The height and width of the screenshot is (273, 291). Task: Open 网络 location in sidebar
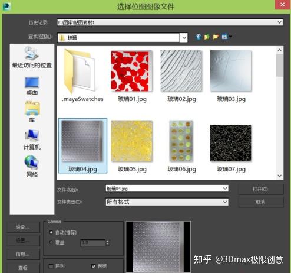click(32, 166)
